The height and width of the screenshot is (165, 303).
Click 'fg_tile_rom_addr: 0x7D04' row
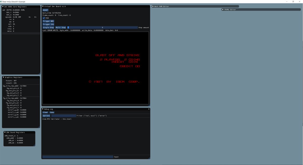click(15, 98)
